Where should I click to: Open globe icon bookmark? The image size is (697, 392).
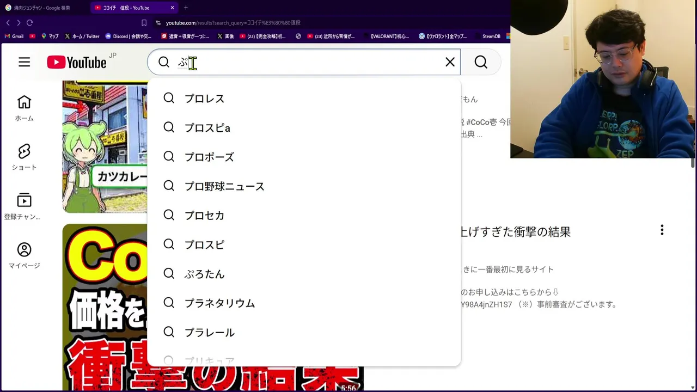pyautogui.click(x=298, y=36)
